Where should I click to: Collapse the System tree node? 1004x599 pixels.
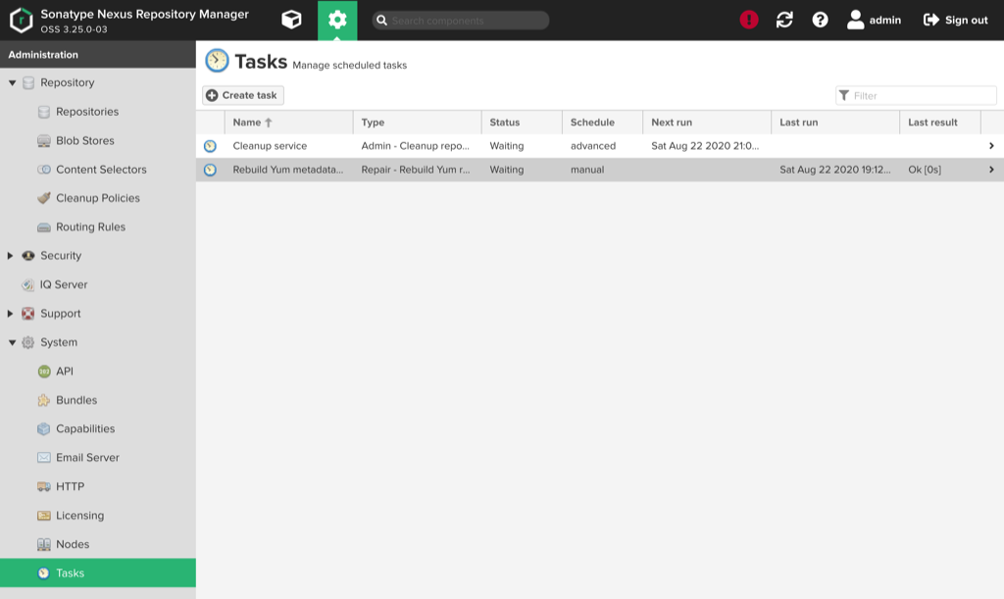[12, 342]
